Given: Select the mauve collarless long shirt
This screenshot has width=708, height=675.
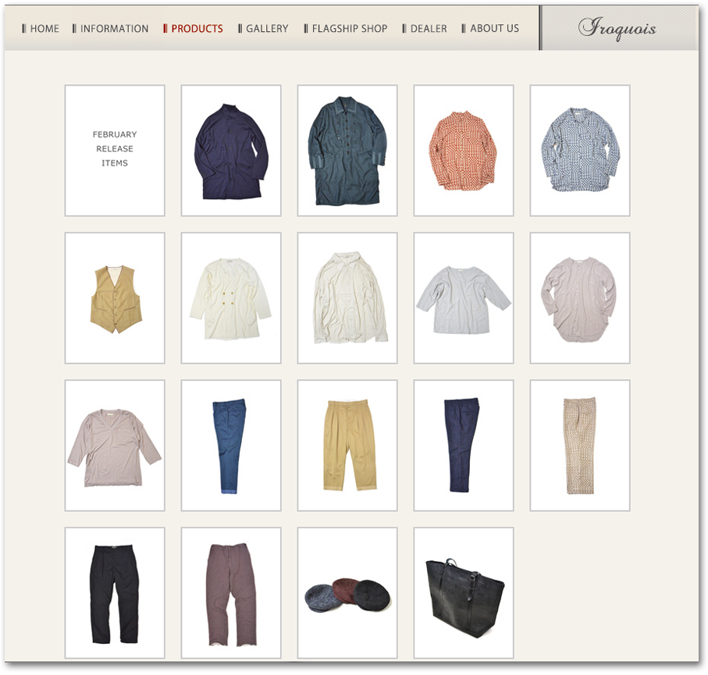Looking at the screenshot, I should click(x=580, y=298).
